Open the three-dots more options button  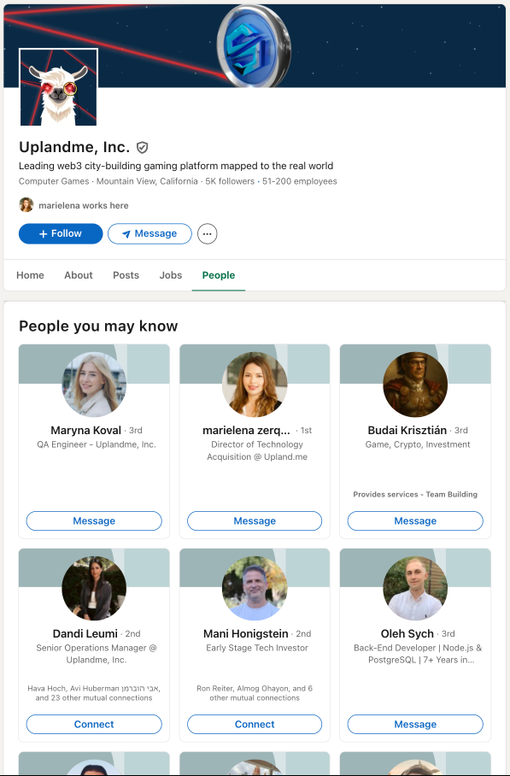[x=208, y=233]
